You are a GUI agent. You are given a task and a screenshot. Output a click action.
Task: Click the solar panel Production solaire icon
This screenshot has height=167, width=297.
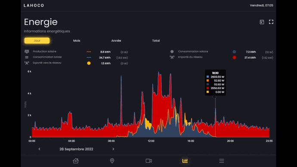tap(27, 52)
